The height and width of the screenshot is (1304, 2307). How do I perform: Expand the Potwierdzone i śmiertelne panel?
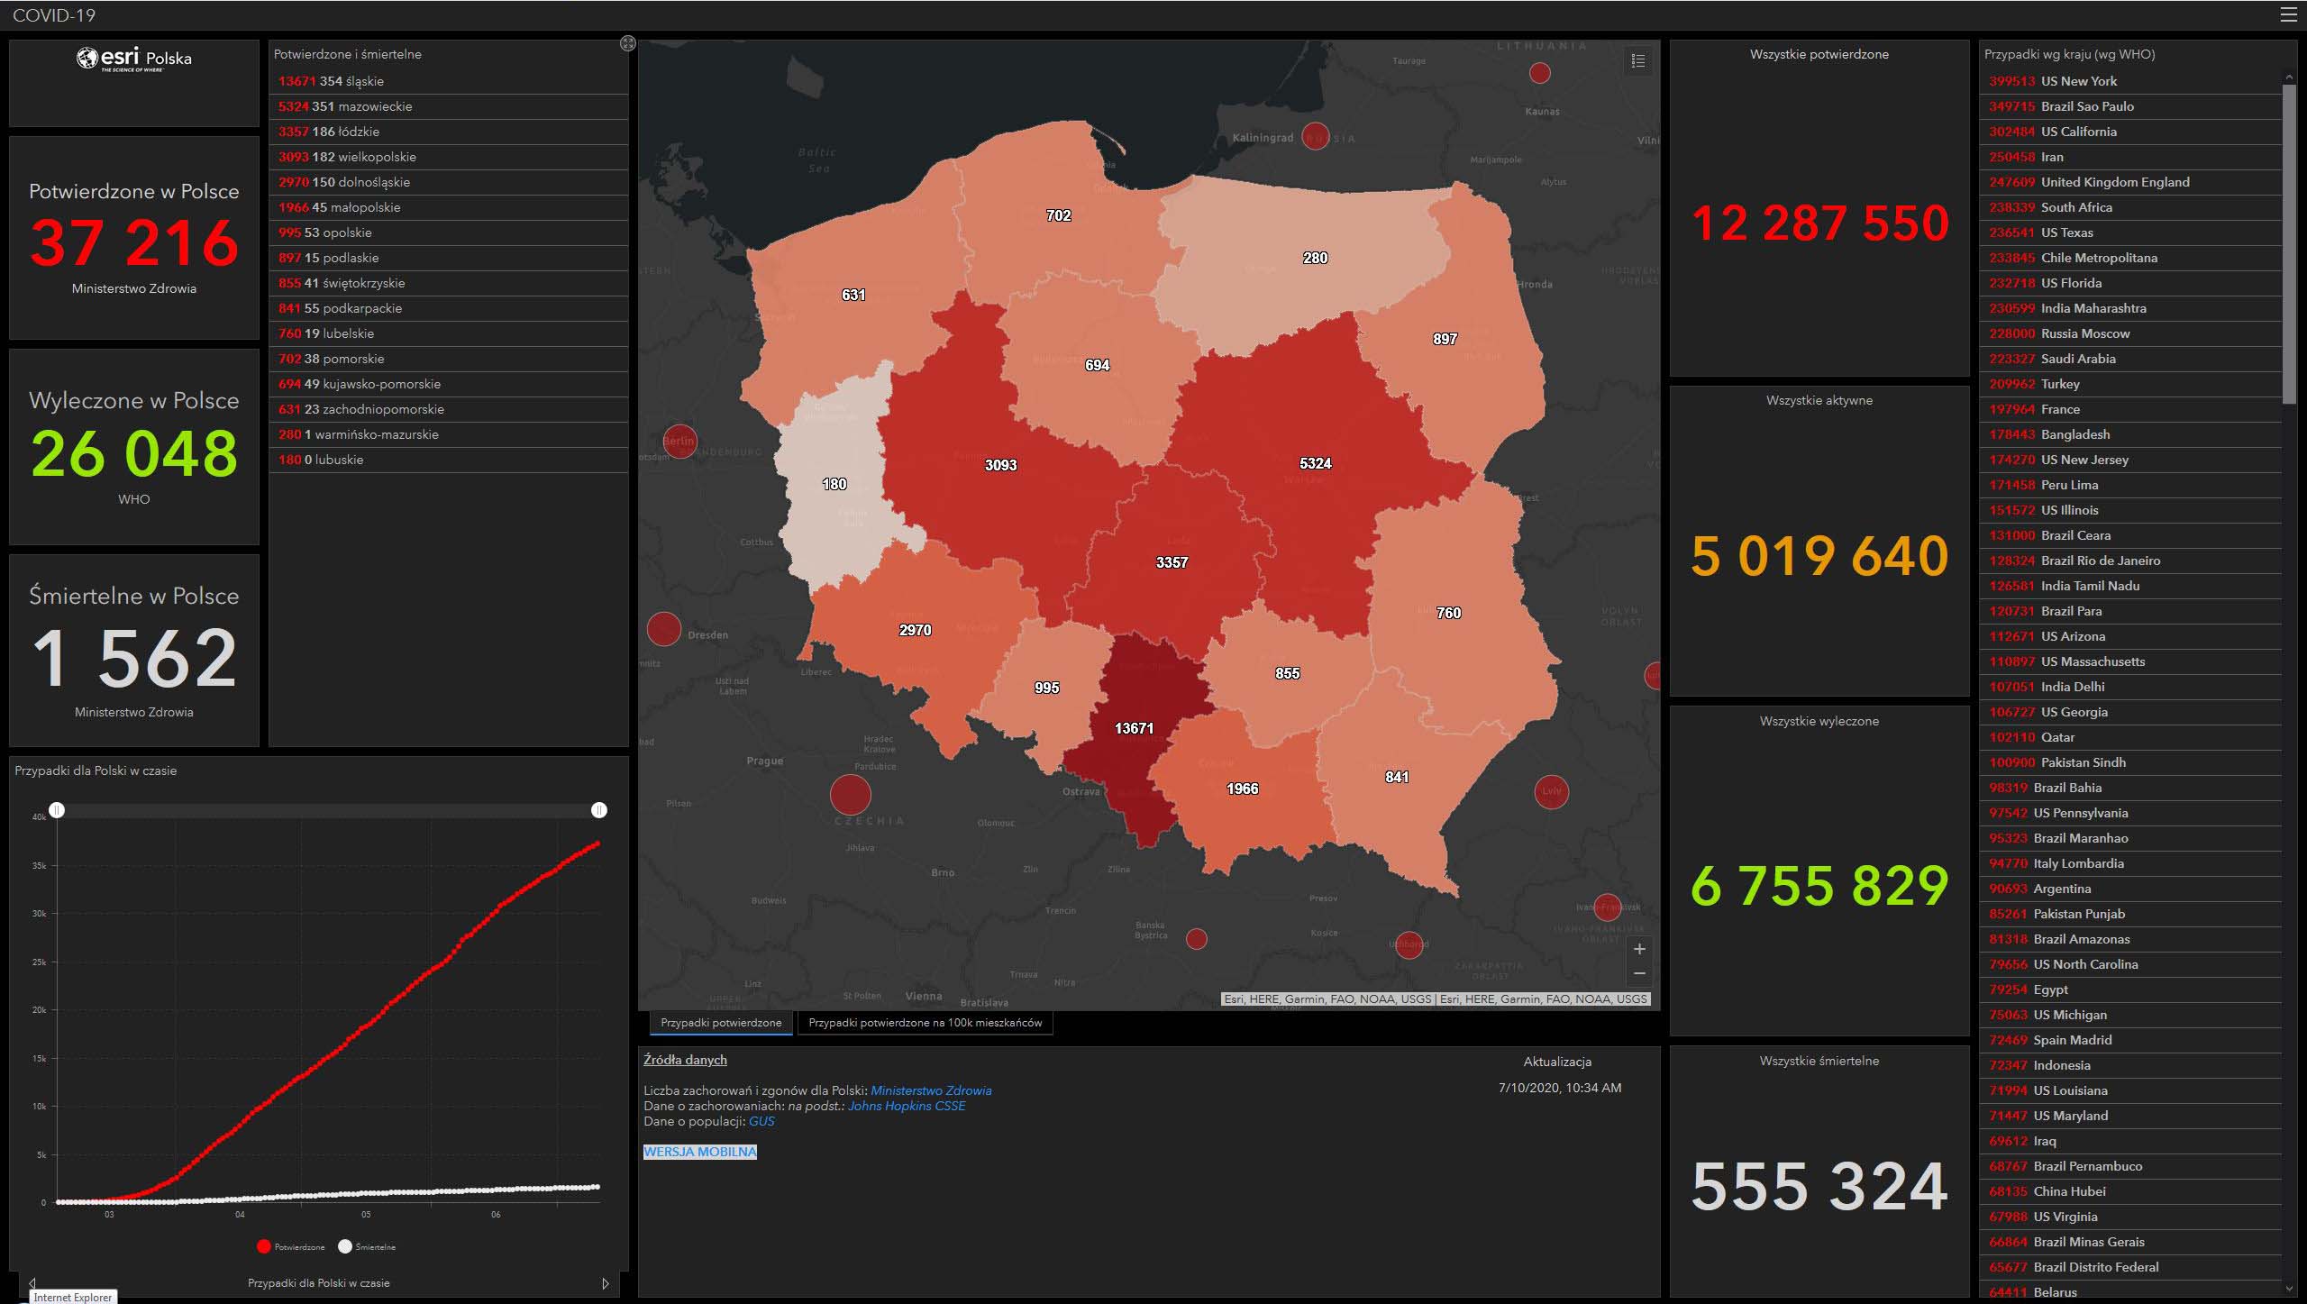[x=628, y=43]
